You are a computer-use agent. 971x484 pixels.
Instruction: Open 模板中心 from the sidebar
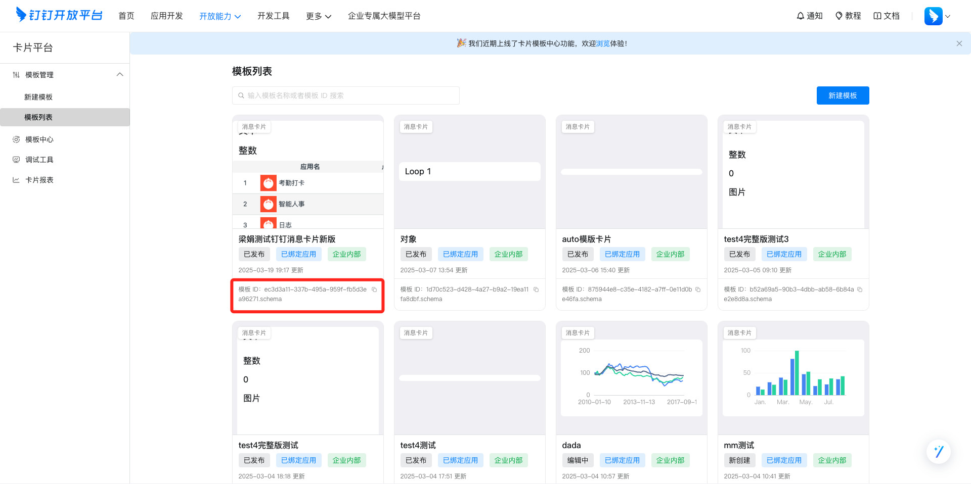(39, 139)
